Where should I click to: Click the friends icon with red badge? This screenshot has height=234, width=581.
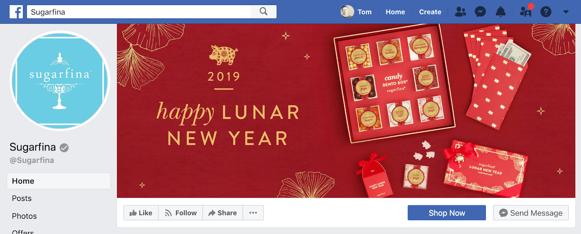[x=526, y=11]
